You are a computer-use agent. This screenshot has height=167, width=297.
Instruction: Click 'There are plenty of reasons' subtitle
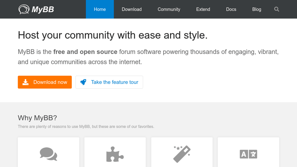click(x=86, y=126)
